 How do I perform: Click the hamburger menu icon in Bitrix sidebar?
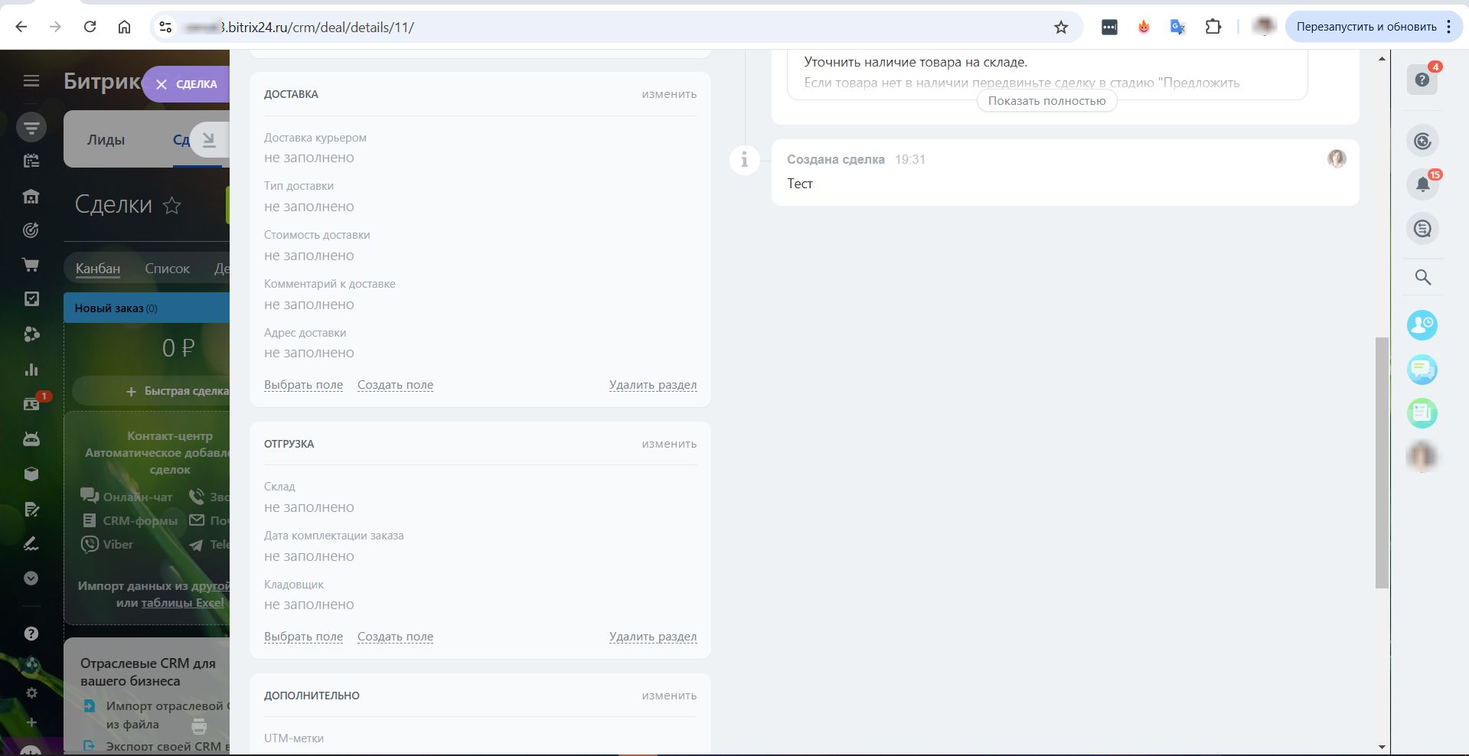pos(31,80)
